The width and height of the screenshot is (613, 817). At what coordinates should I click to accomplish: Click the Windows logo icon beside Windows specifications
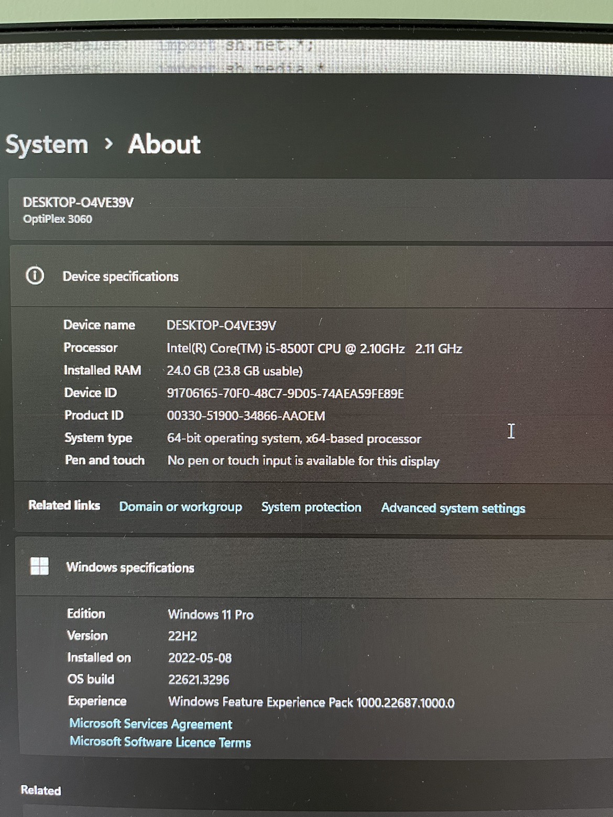pos(40,566)
